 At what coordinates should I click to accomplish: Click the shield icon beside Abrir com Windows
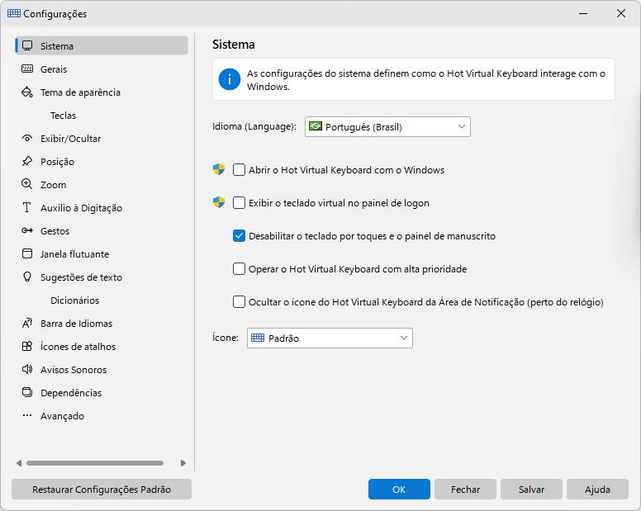(x=219, y=169)
